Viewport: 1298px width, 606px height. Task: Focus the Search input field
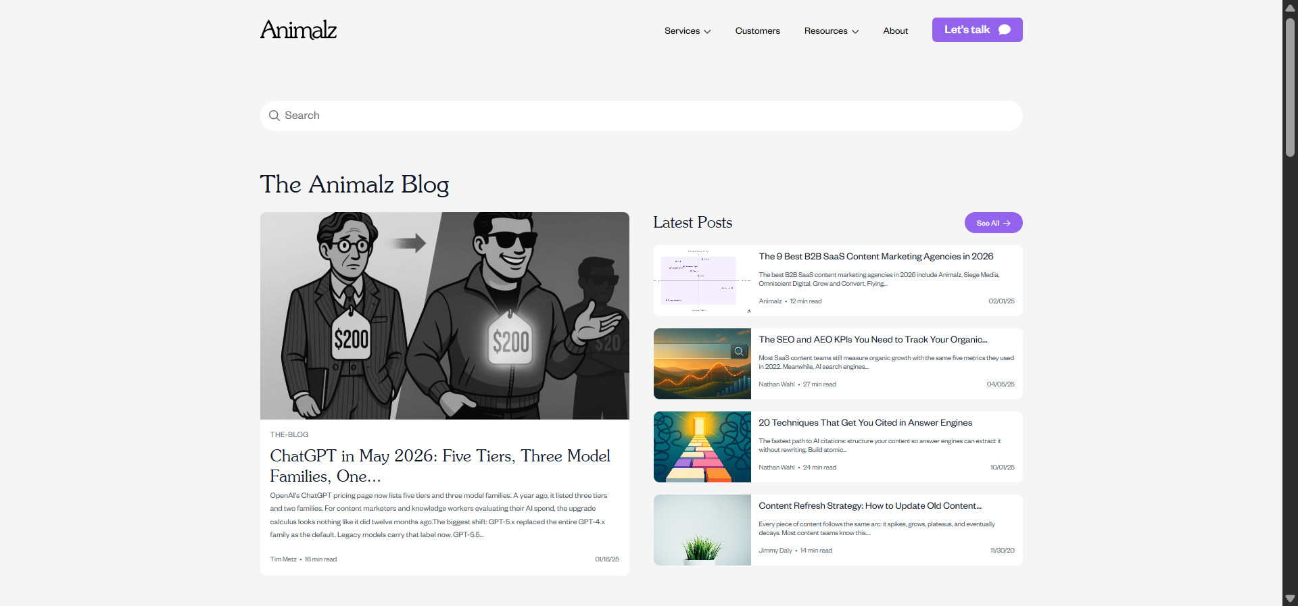[x=641, y=116]
